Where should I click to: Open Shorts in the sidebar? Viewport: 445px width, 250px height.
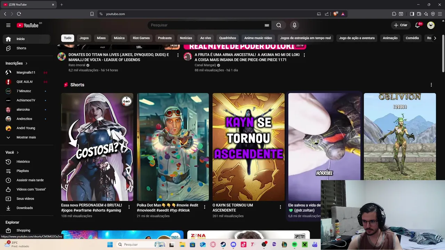[x=26, y=48]
